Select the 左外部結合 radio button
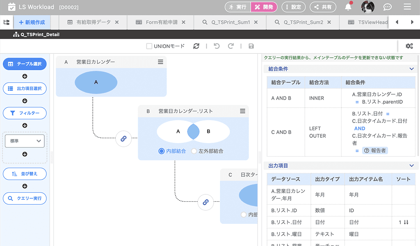 point(194,151)
